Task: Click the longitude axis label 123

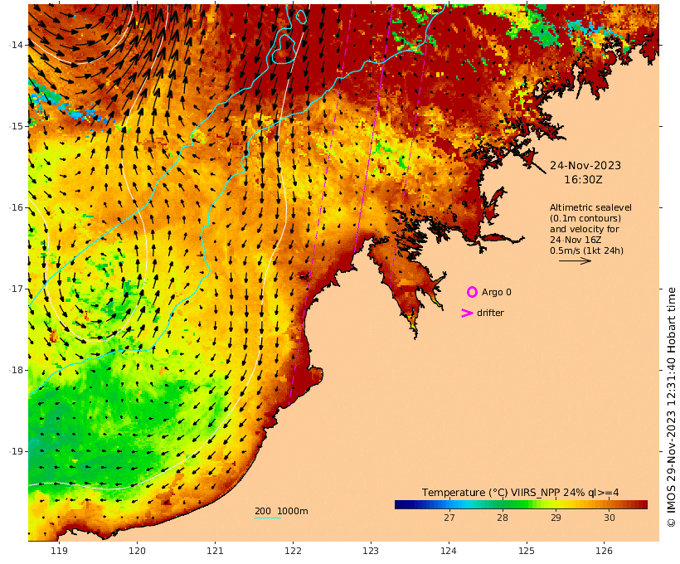Action: (371, 551)
